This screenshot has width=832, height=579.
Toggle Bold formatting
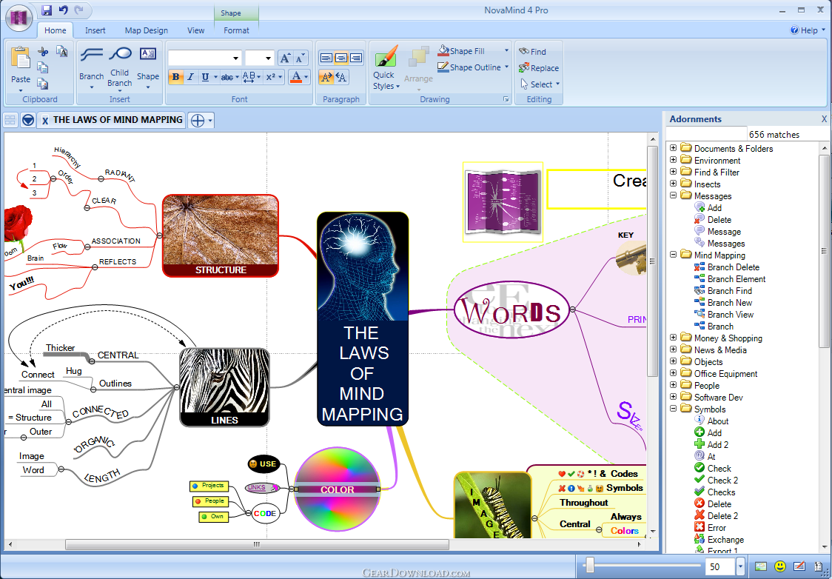pos(175,77)
